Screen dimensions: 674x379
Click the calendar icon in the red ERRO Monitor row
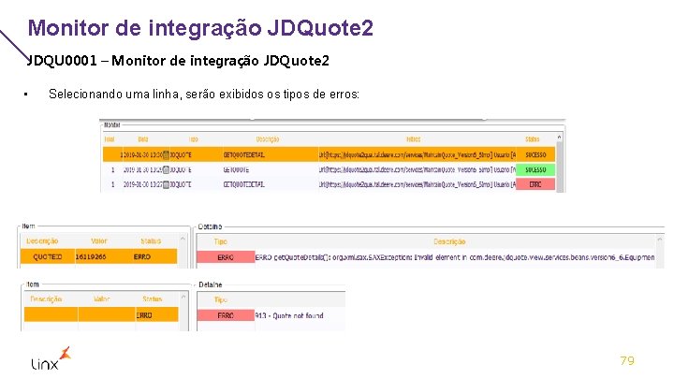point(166,184)
